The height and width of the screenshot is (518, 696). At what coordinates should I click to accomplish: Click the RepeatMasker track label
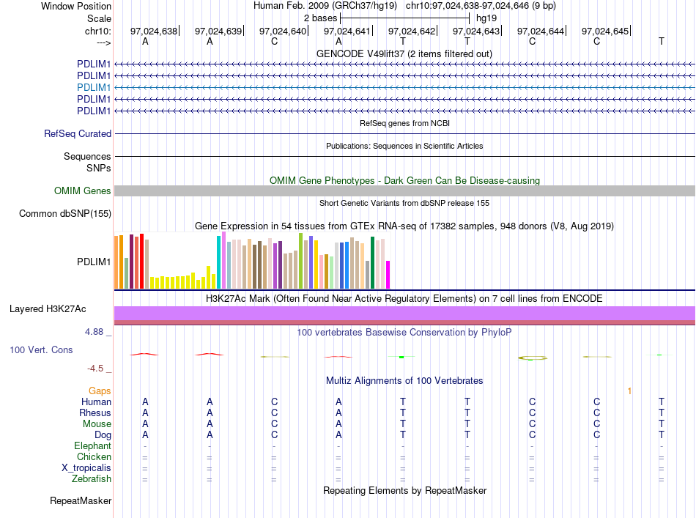point(81,500)
